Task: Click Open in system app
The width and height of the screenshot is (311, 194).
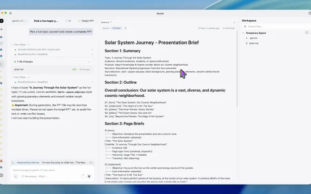Action: tap(209, 28)
